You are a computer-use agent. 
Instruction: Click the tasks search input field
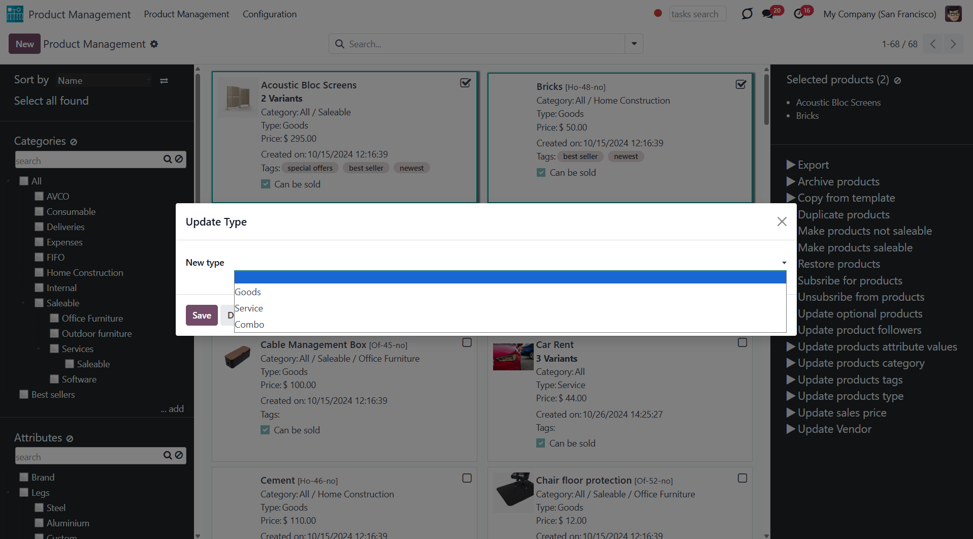(x=697, y=14)
